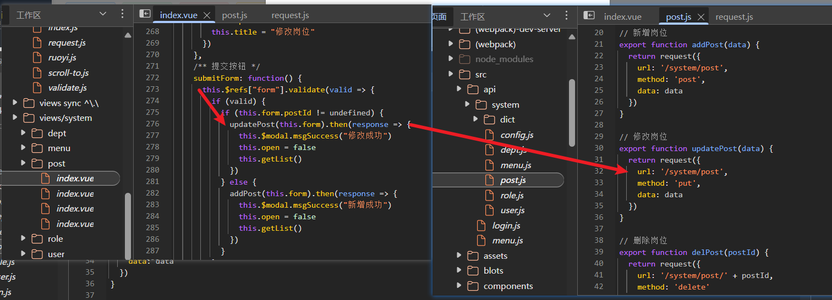Close the post.js tab in right window
The height and width of the screenshot is (300, 832).
[x=700, y=17]
